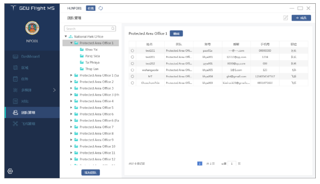Viewport: 320px width, 184px height.
Task: Click the edit pencil icon in the top right
Action: click(x=286, y=18)
